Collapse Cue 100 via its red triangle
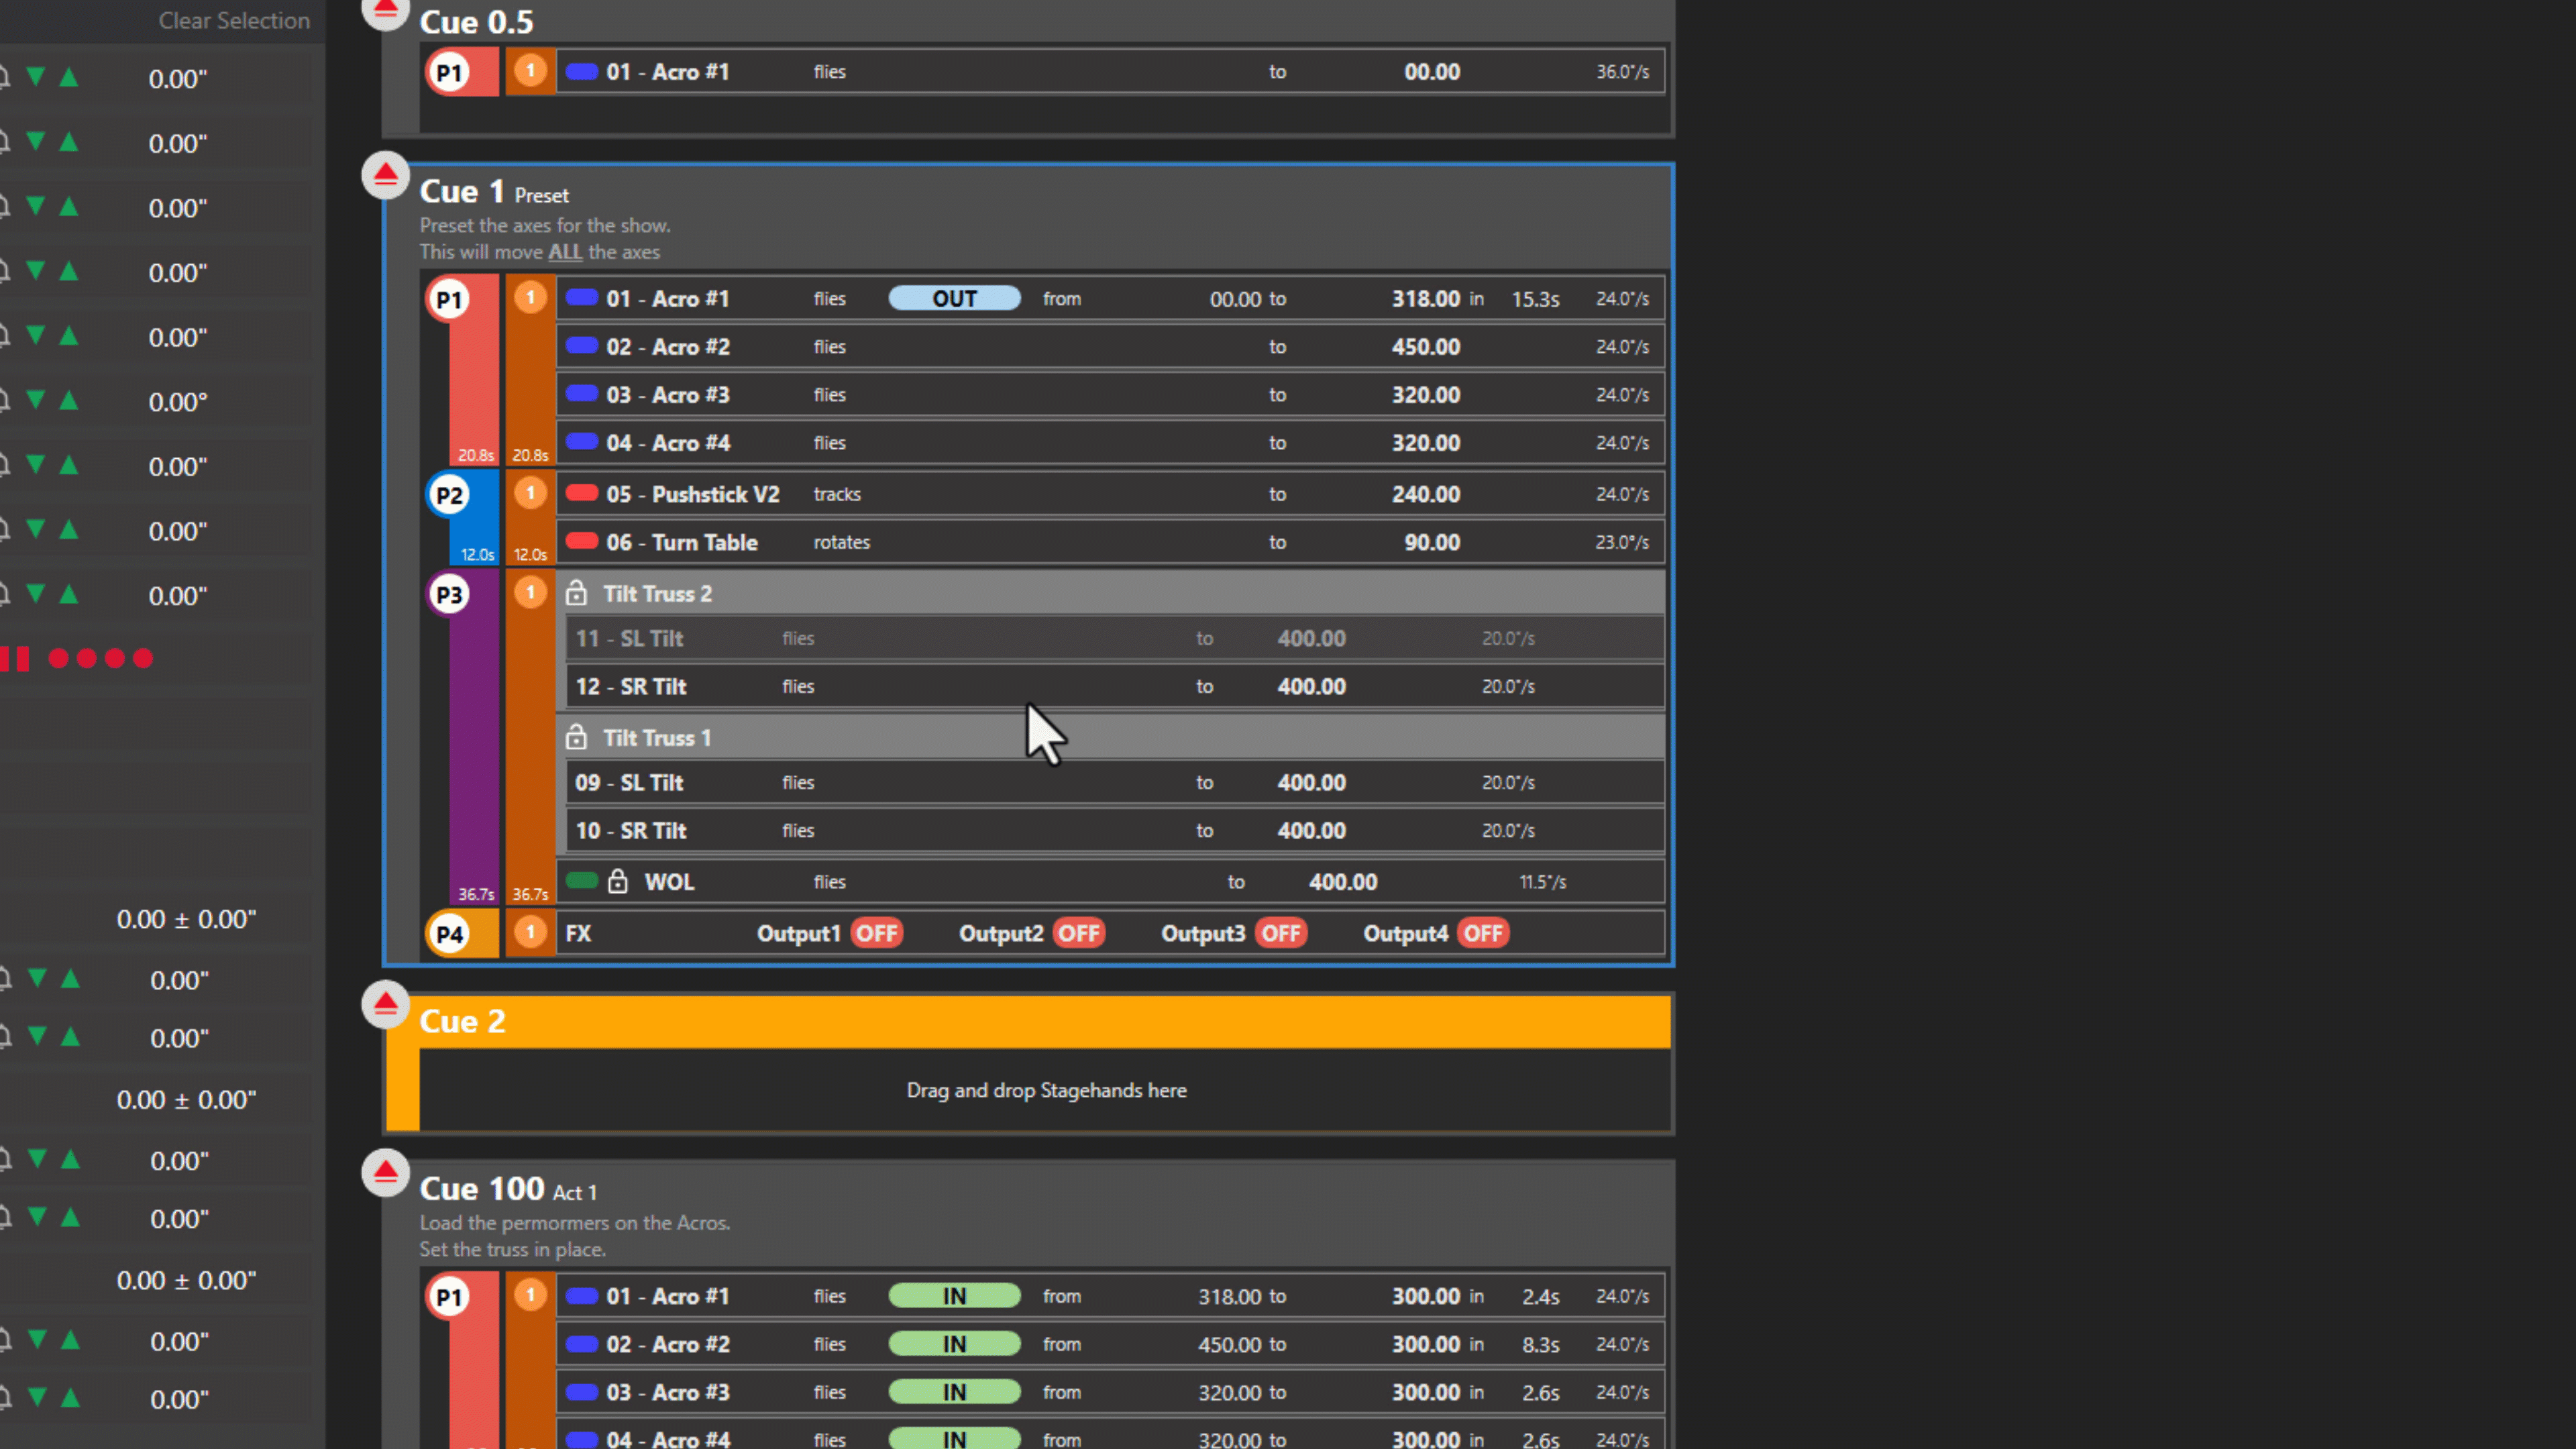The width and height of the screenshot is (2576, 1449). coord(385,1173)
